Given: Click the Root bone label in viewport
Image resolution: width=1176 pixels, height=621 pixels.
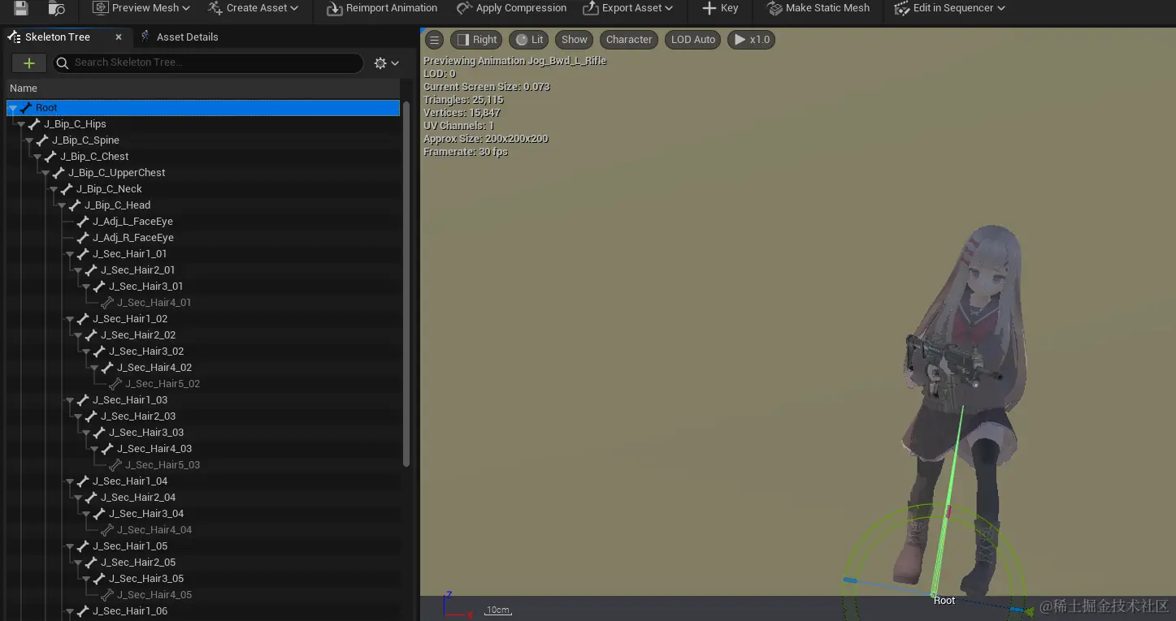Looking at the screenshot, I should coord(944,601).
